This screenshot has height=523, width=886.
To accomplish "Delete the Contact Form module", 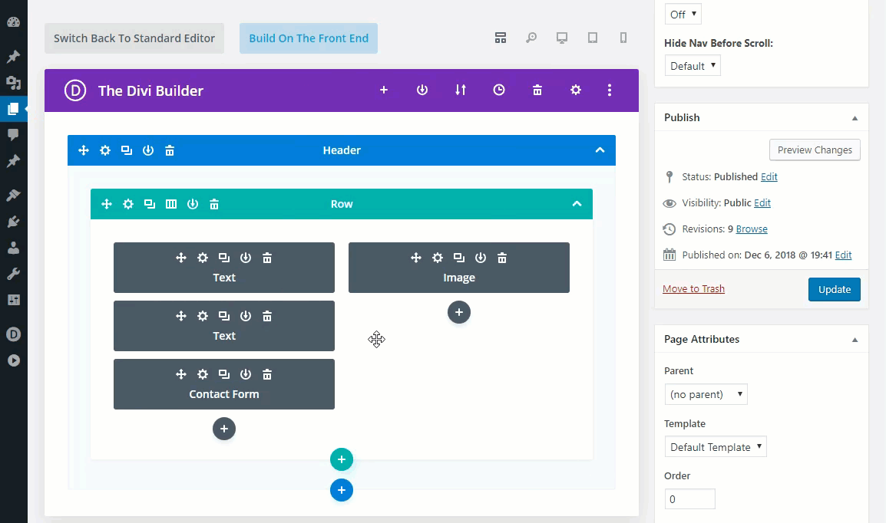I will (267, 374).
